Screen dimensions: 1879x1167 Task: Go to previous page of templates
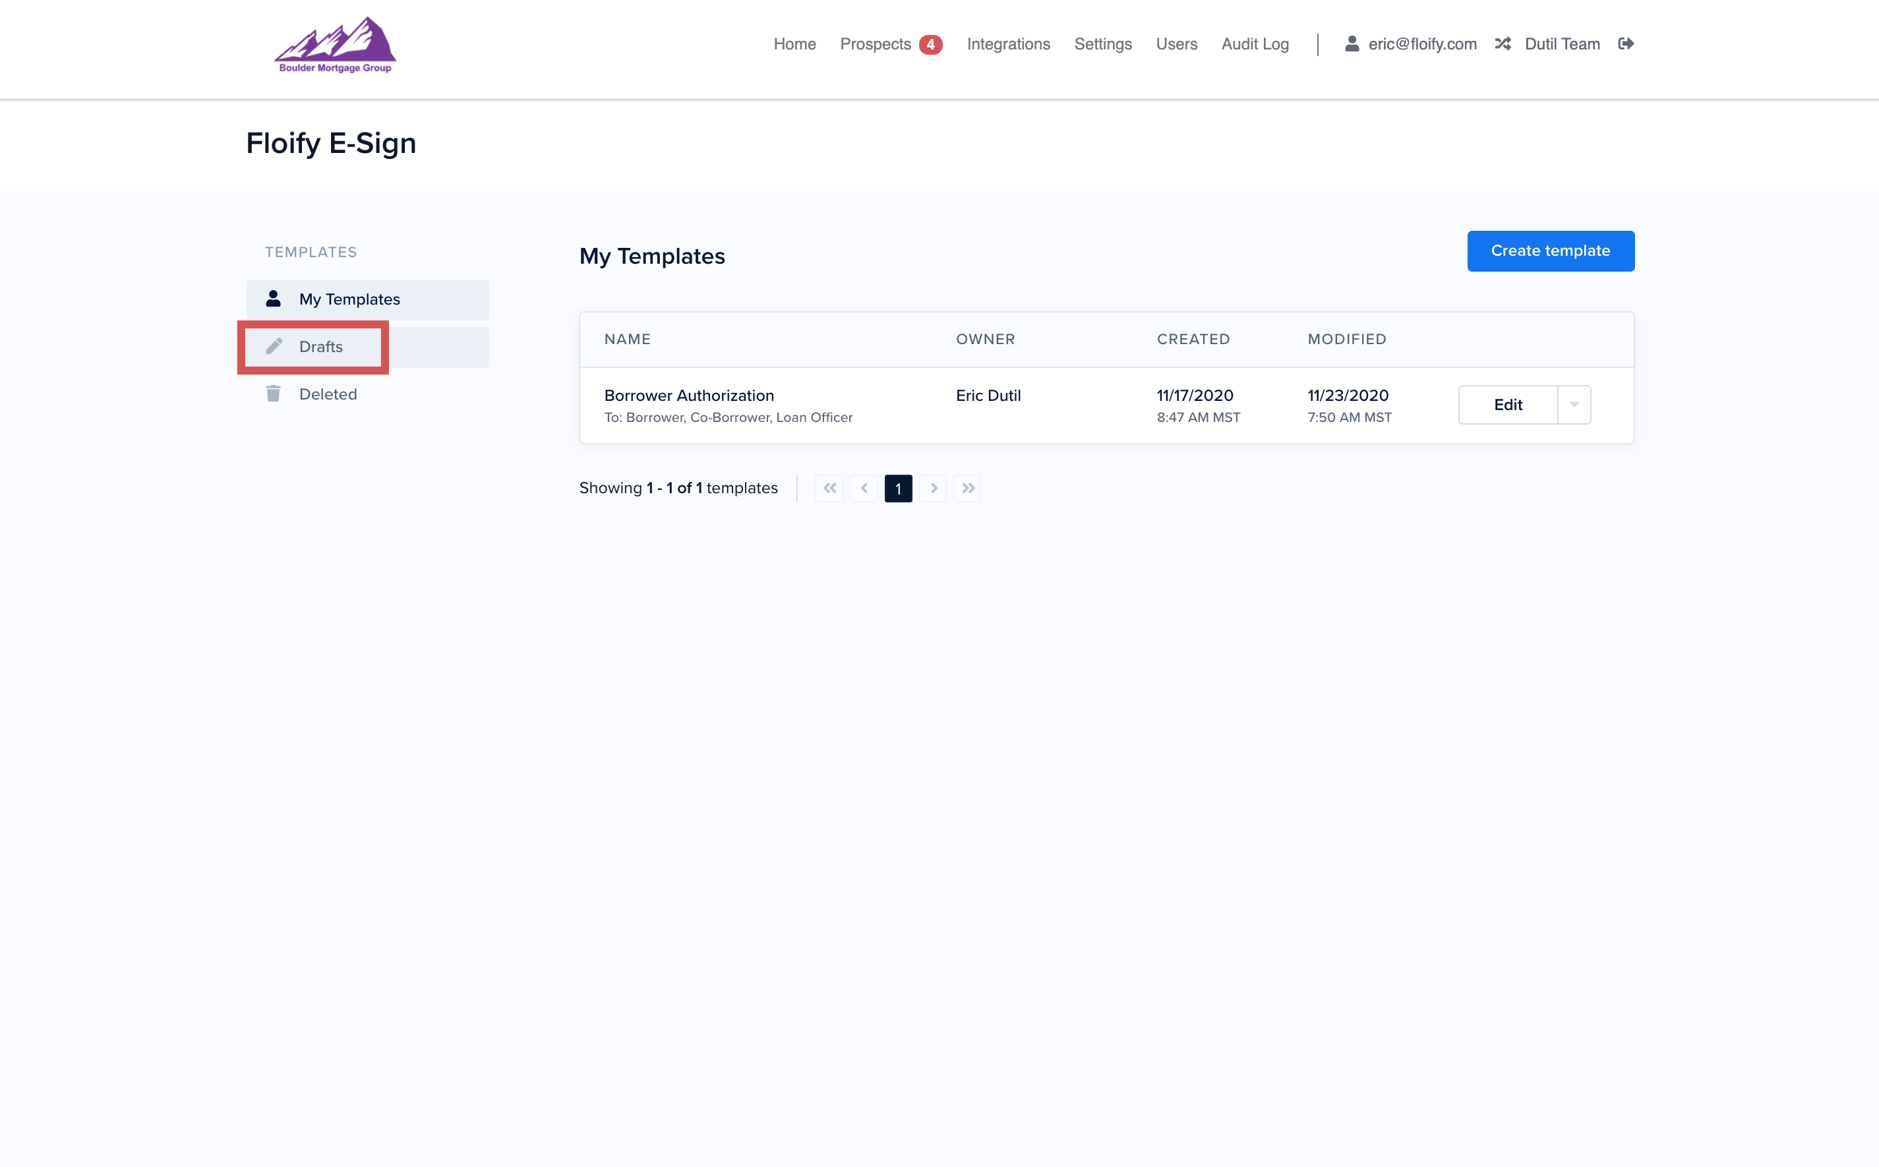(864, 489)
